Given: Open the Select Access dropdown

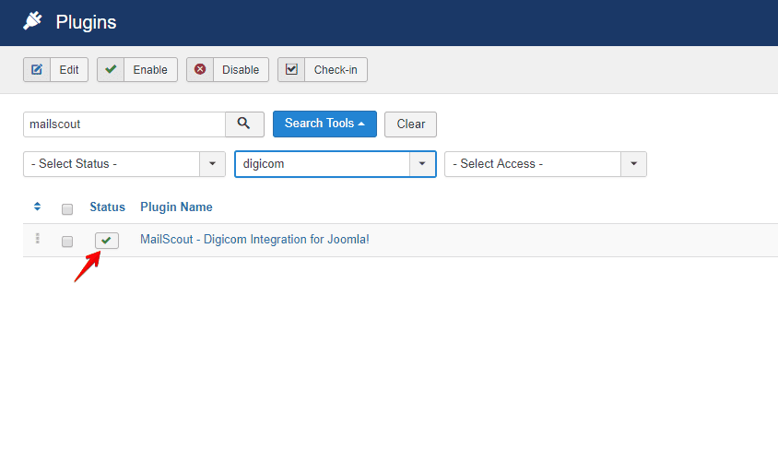Looking at the screenshot, I should pos(545,164).
